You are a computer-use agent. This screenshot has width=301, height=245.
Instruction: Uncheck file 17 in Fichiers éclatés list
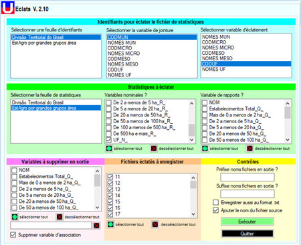[x=110, y=214]
